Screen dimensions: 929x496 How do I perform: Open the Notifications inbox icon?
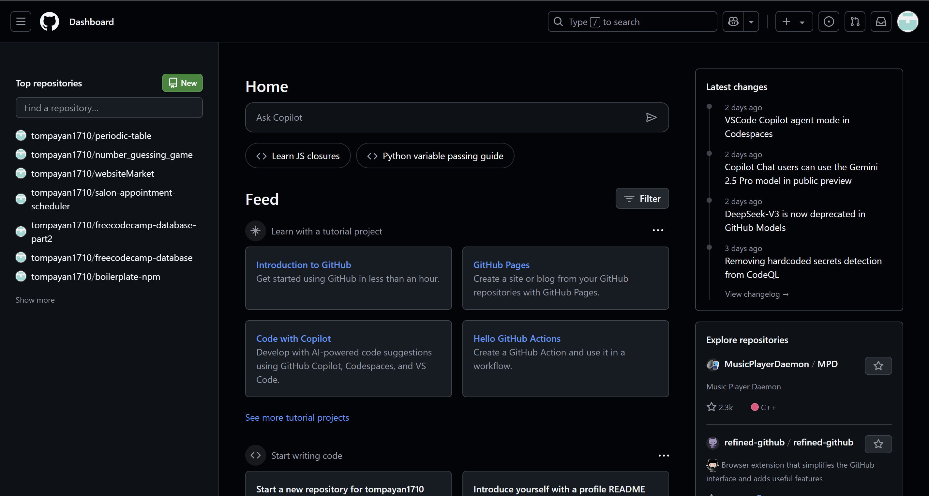(881, 22)
